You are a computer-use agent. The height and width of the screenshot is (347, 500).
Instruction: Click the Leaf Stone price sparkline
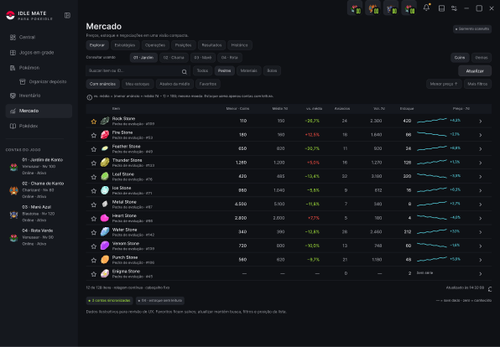(432, 176)
